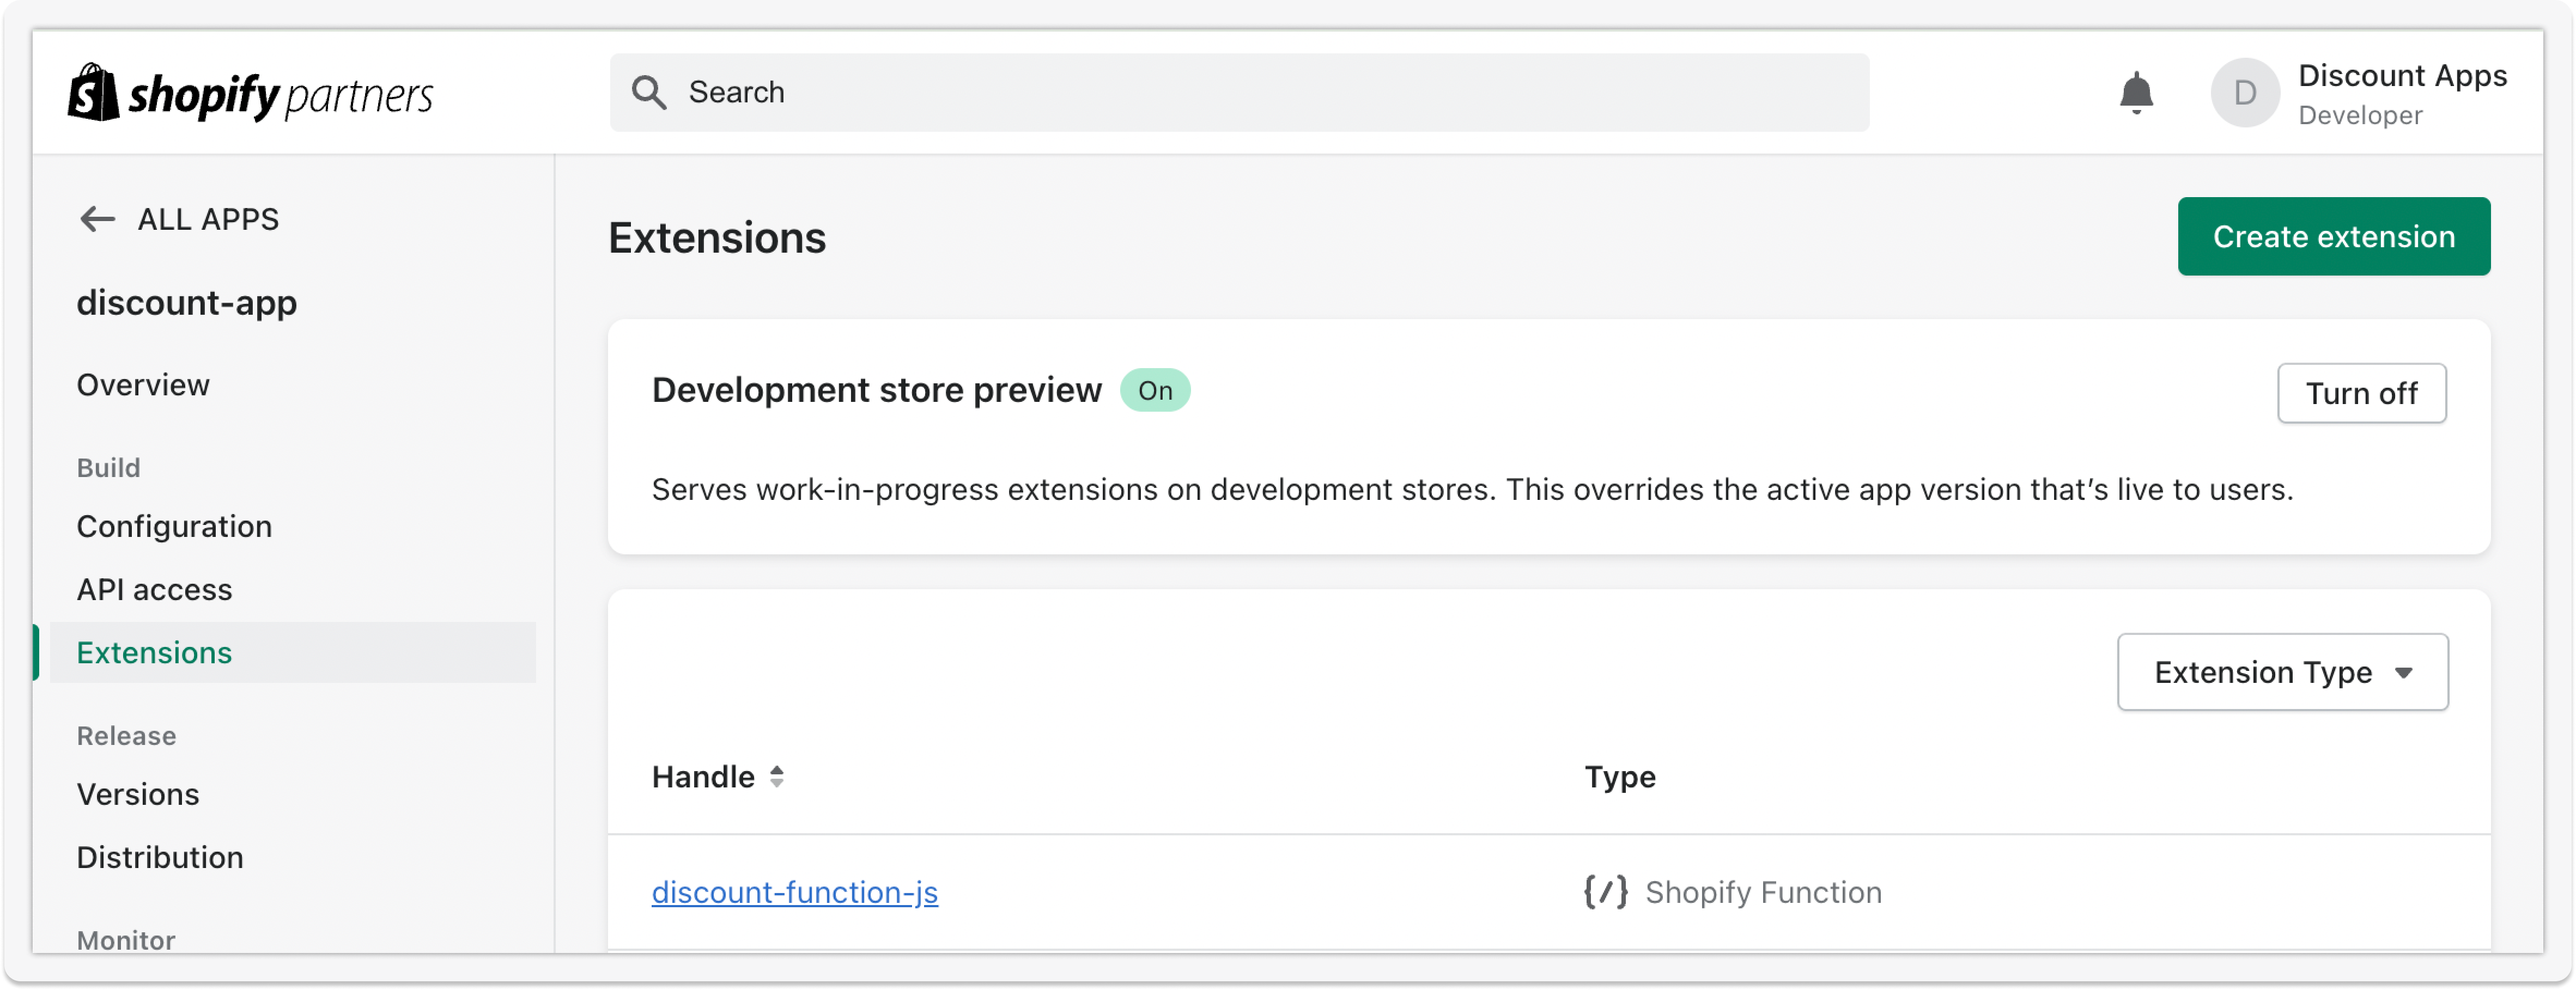Open the Versions page

[x=138, y=794]
